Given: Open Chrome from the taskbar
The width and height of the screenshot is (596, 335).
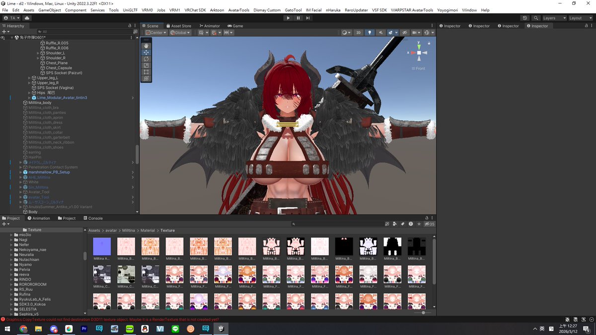Looking at the screenshot, I should point(23,329).
